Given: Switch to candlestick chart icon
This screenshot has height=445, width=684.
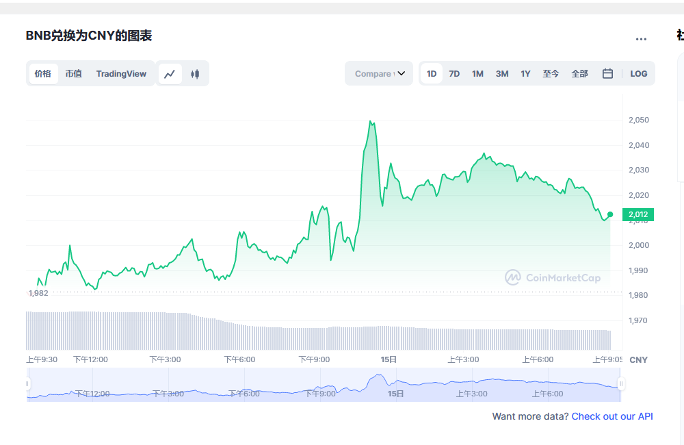Looking at the screenshot, I should [x=195, y=74].
